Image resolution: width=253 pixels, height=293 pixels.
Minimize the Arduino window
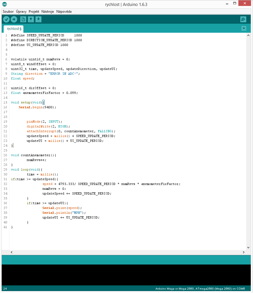227,4
